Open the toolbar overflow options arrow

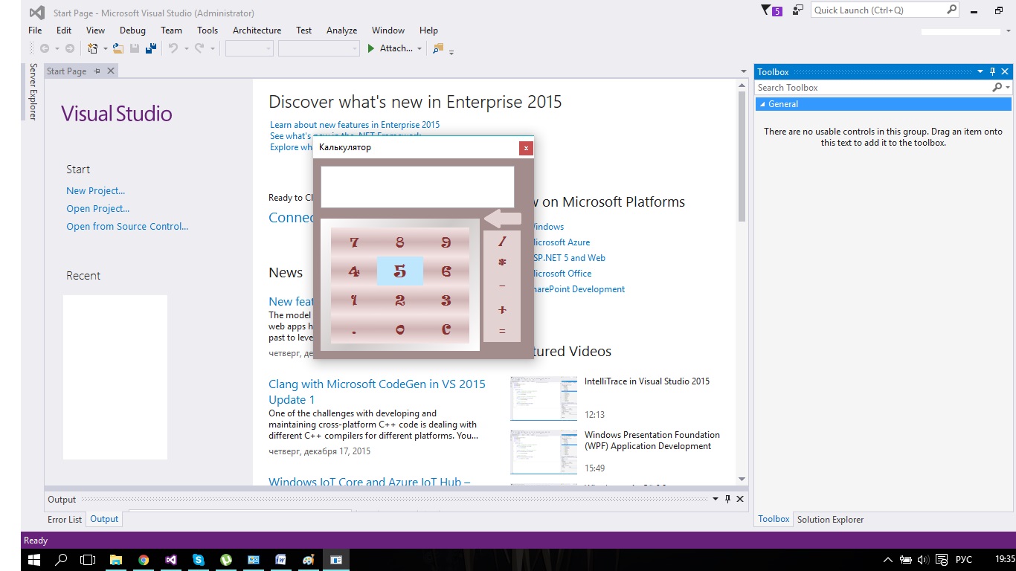pyautogui.click(x=451, y=52)
